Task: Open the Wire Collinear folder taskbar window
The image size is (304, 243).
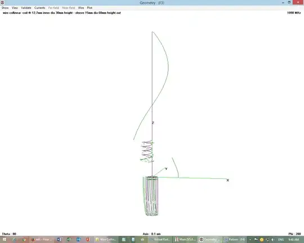Action: [106, 240]
